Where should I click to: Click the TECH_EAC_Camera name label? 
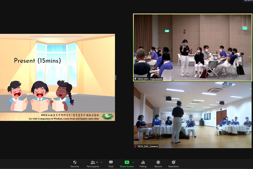pos(147,146)
